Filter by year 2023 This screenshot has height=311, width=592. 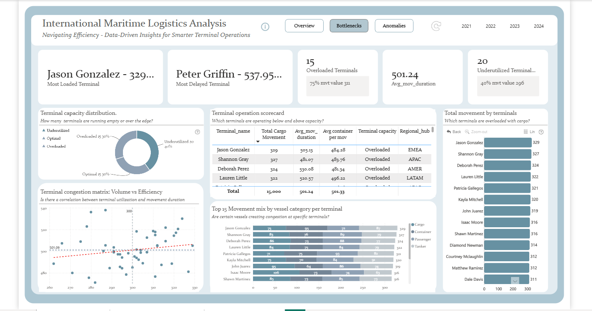(x=515, y=26)
